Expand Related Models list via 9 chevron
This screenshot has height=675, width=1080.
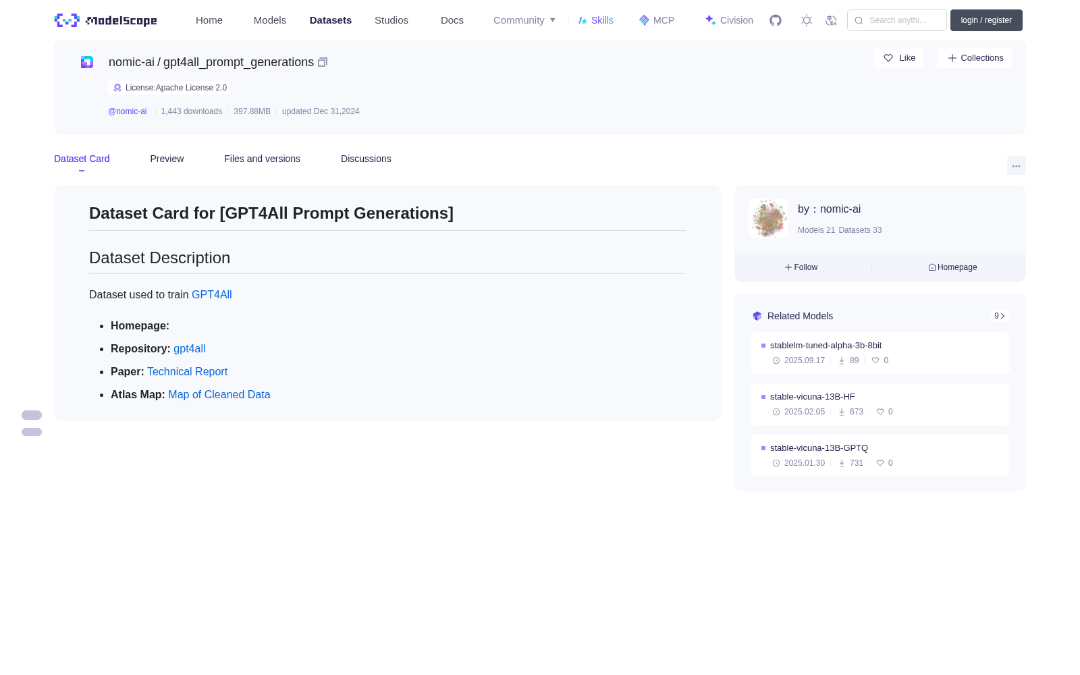1000,316
